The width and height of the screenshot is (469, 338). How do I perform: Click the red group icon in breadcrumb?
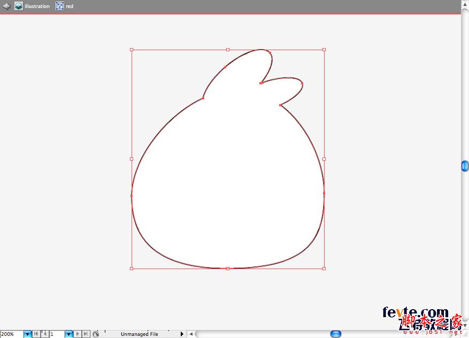[x=60, y=6]
